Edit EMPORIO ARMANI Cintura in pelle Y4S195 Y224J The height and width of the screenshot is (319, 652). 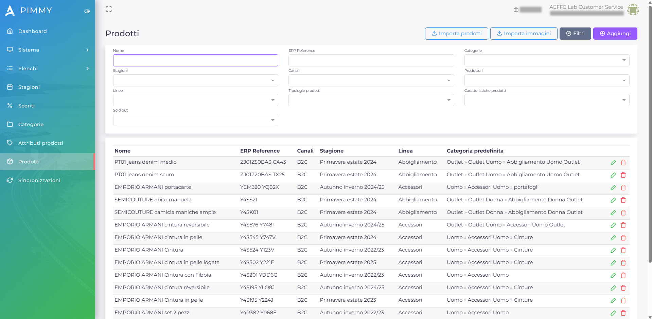[613, 301]
